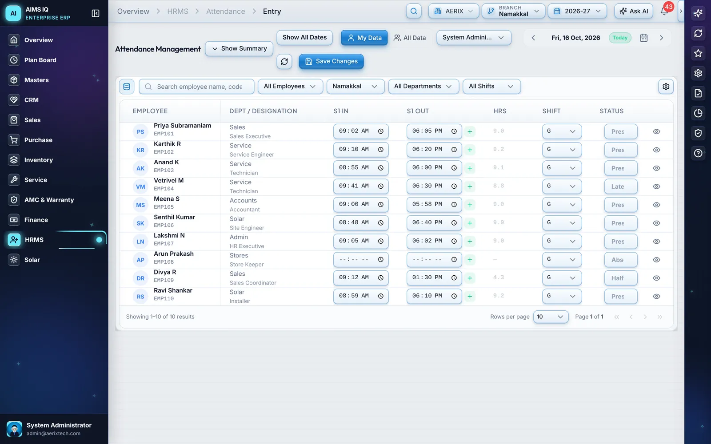Click the database icon beside search
The width and height of the screenshot is (711, 444).
coord(127,87)
